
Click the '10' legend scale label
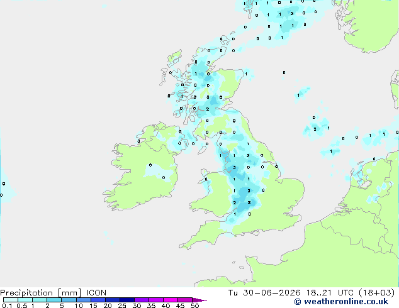coord(79,305)
